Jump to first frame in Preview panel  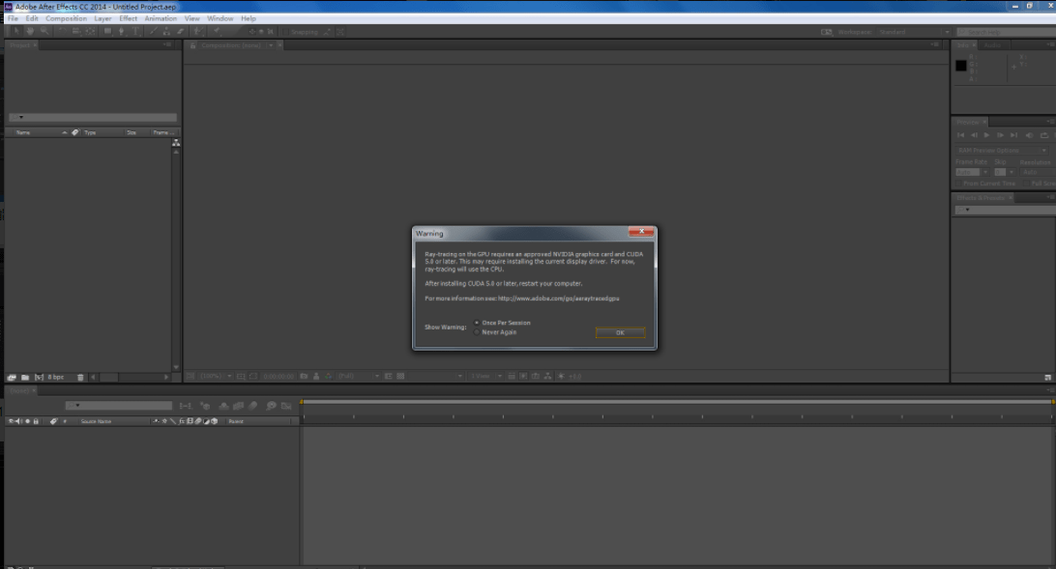[961, 135]
